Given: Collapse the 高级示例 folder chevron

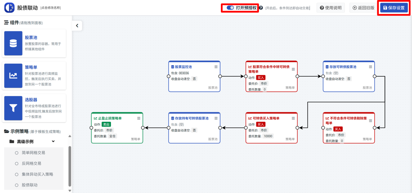Looking at the screenshot, I should point(53,142).
